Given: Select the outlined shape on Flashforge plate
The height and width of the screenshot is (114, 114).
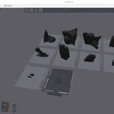Looking at the screenshot, I should [x=59, y=80].
